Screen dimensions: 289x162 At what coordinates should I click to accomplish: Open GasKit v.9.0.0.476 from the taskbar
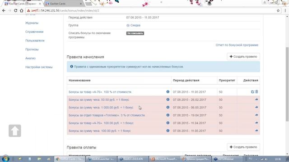tap(133, 159)
